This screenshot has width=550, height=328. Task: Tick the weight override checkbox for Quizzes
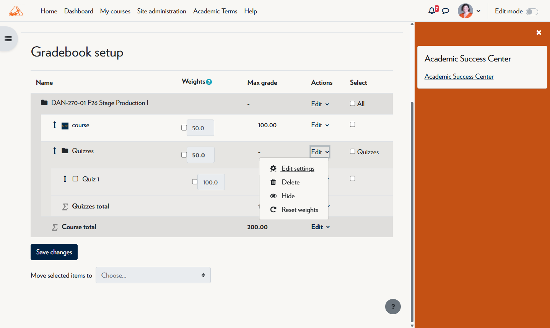tap(184, 155)
